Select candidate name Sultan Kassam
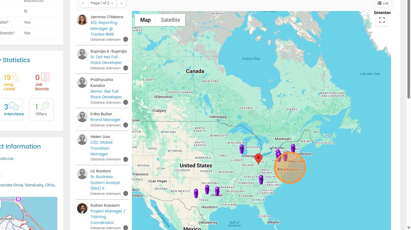The image size is (411, 230). [x=105, y=206]
